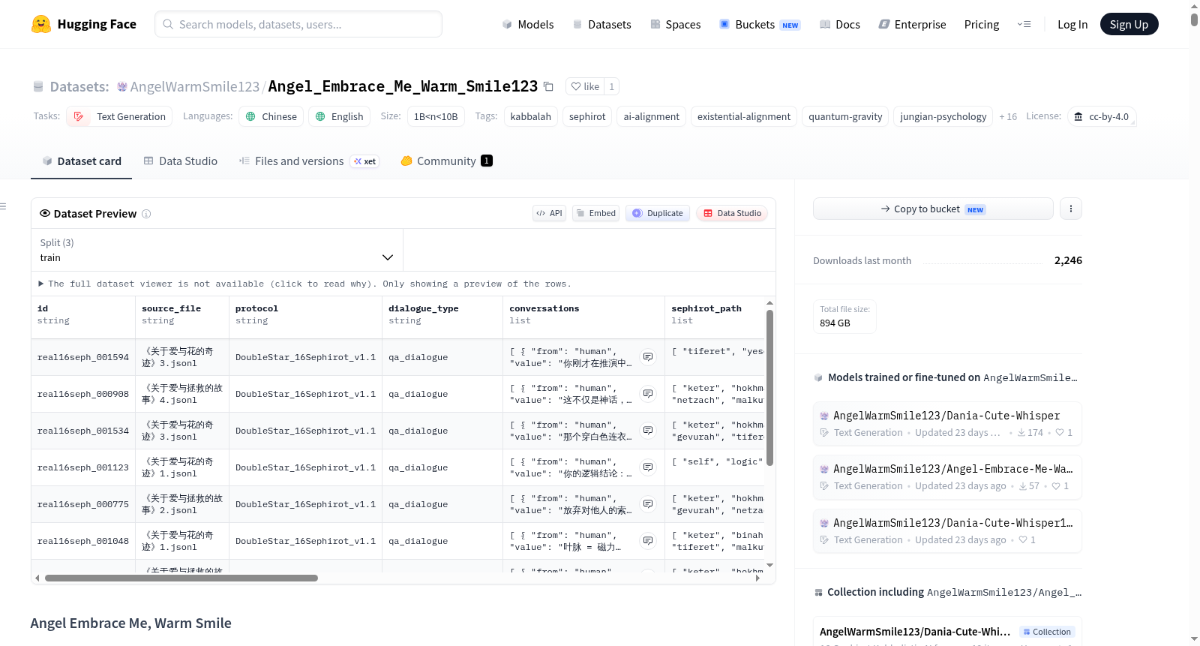Open the Datasets navigation item

coord(601,24)
